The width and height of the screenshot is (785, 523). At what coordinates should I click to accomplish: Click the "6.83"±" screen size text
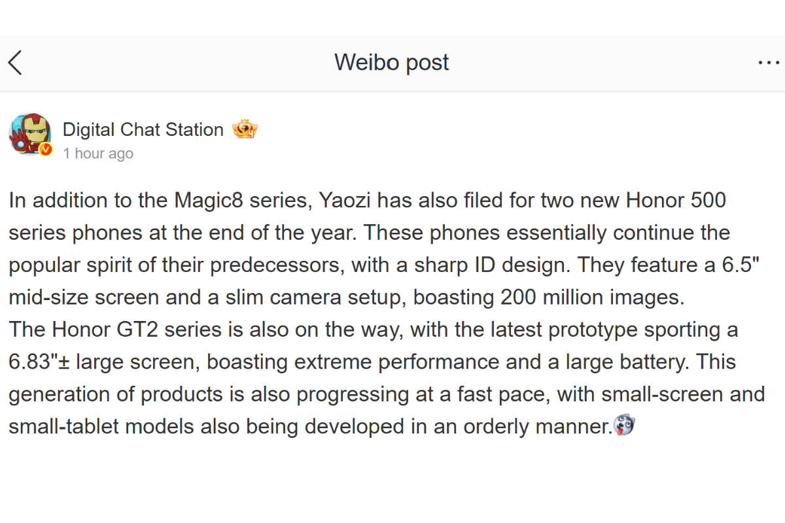tap(39, 363)
